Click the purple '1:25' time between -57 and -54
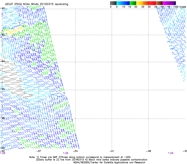This screenshot has height=164, width=187. pos(66,153)
